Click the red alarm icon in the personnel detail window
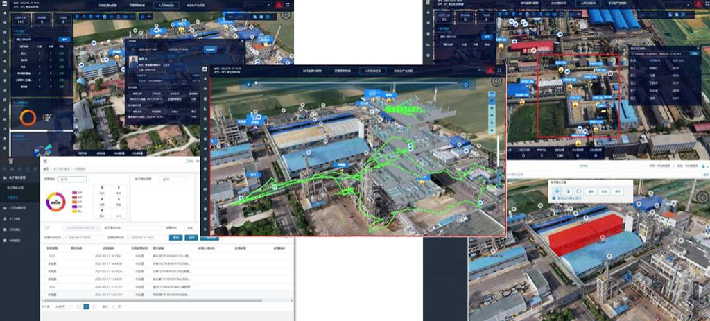 click(x=278, y=5)
